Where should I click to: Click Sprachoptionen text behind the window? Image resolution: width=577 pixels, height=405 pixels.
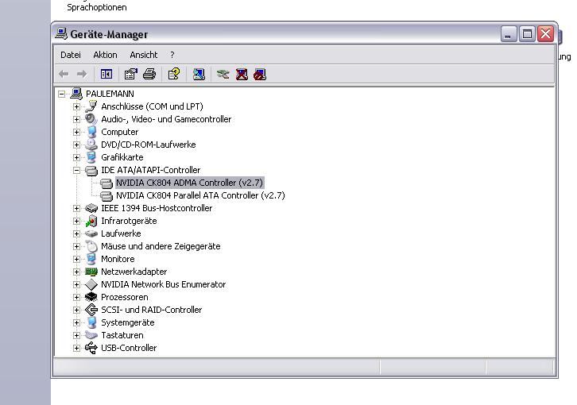point(97,7)
